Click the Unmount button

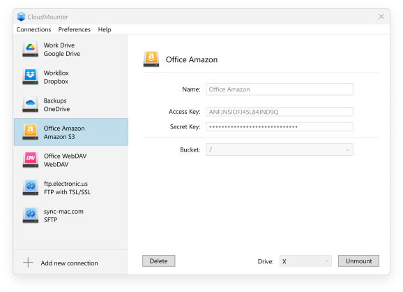pyautogui.click(x=358, y=261)
